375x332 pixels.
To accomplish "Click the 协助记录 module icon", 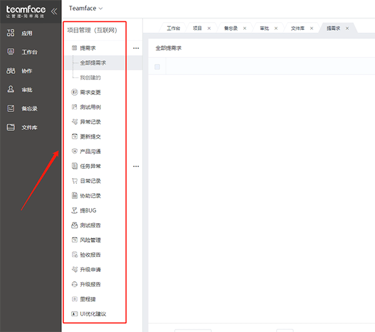I will click(x=74, y=196).
